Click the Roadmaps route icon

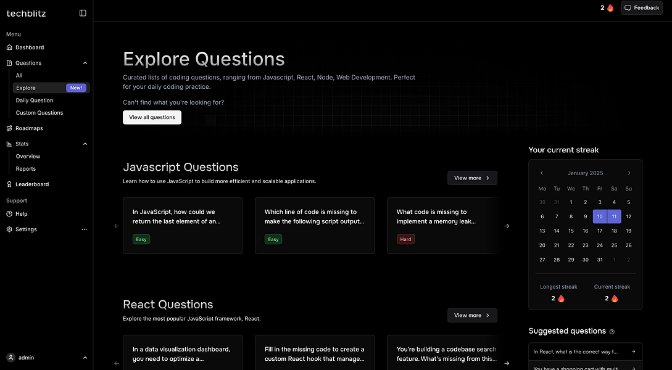click(x=9, y=128)
